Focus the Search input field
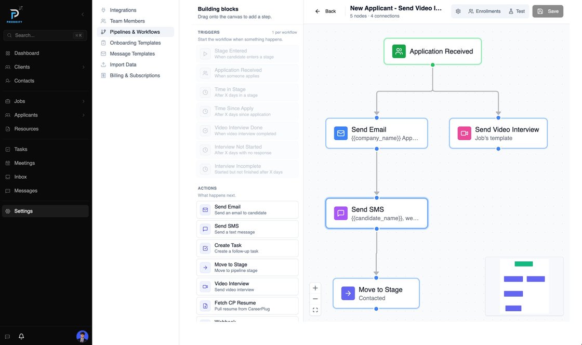582x345 pixels. [45, 35]
